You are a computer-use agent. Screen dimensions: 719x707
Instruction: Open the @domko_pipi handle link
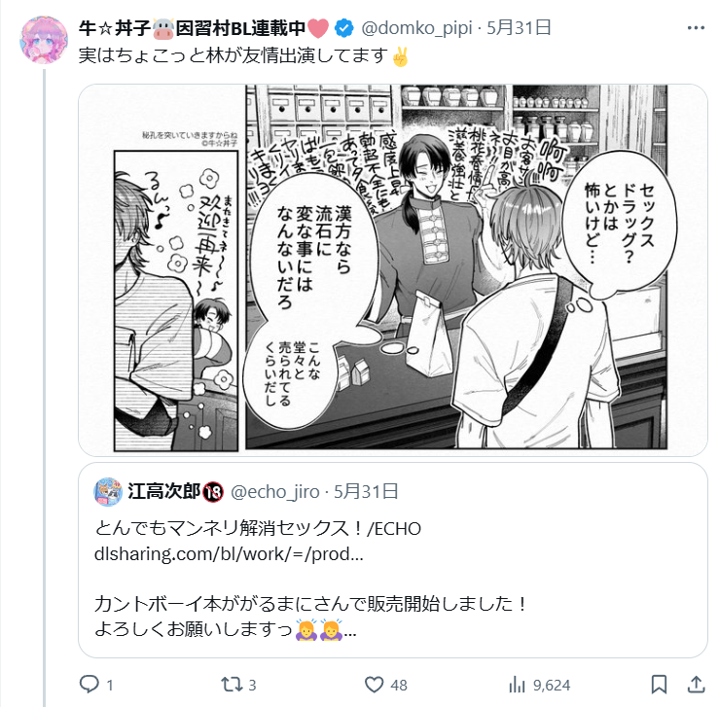(x=416, y=28)
